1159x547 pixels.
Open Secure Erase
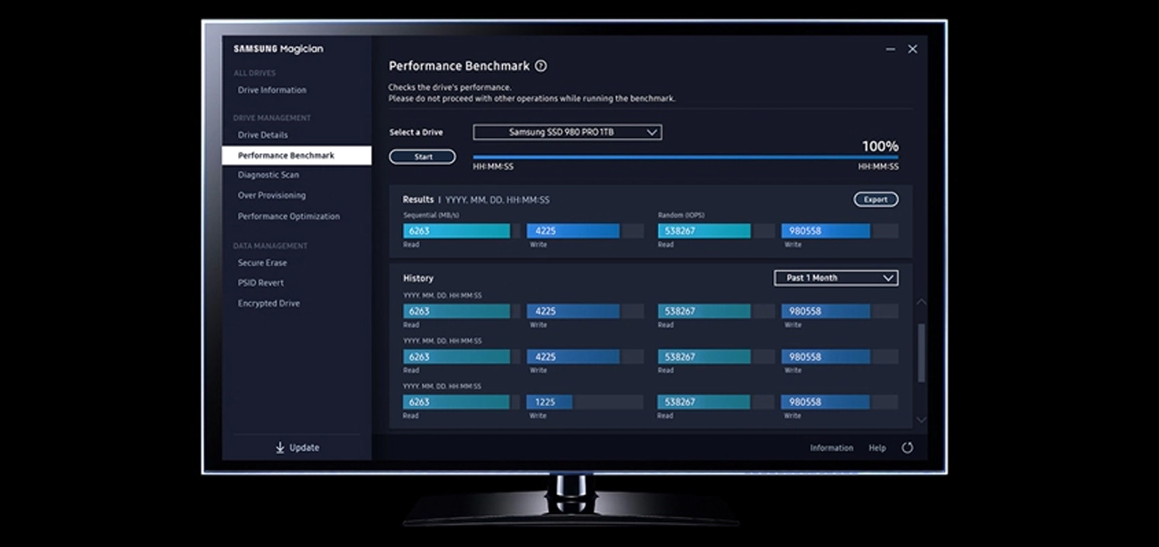[x=262, y=263]
